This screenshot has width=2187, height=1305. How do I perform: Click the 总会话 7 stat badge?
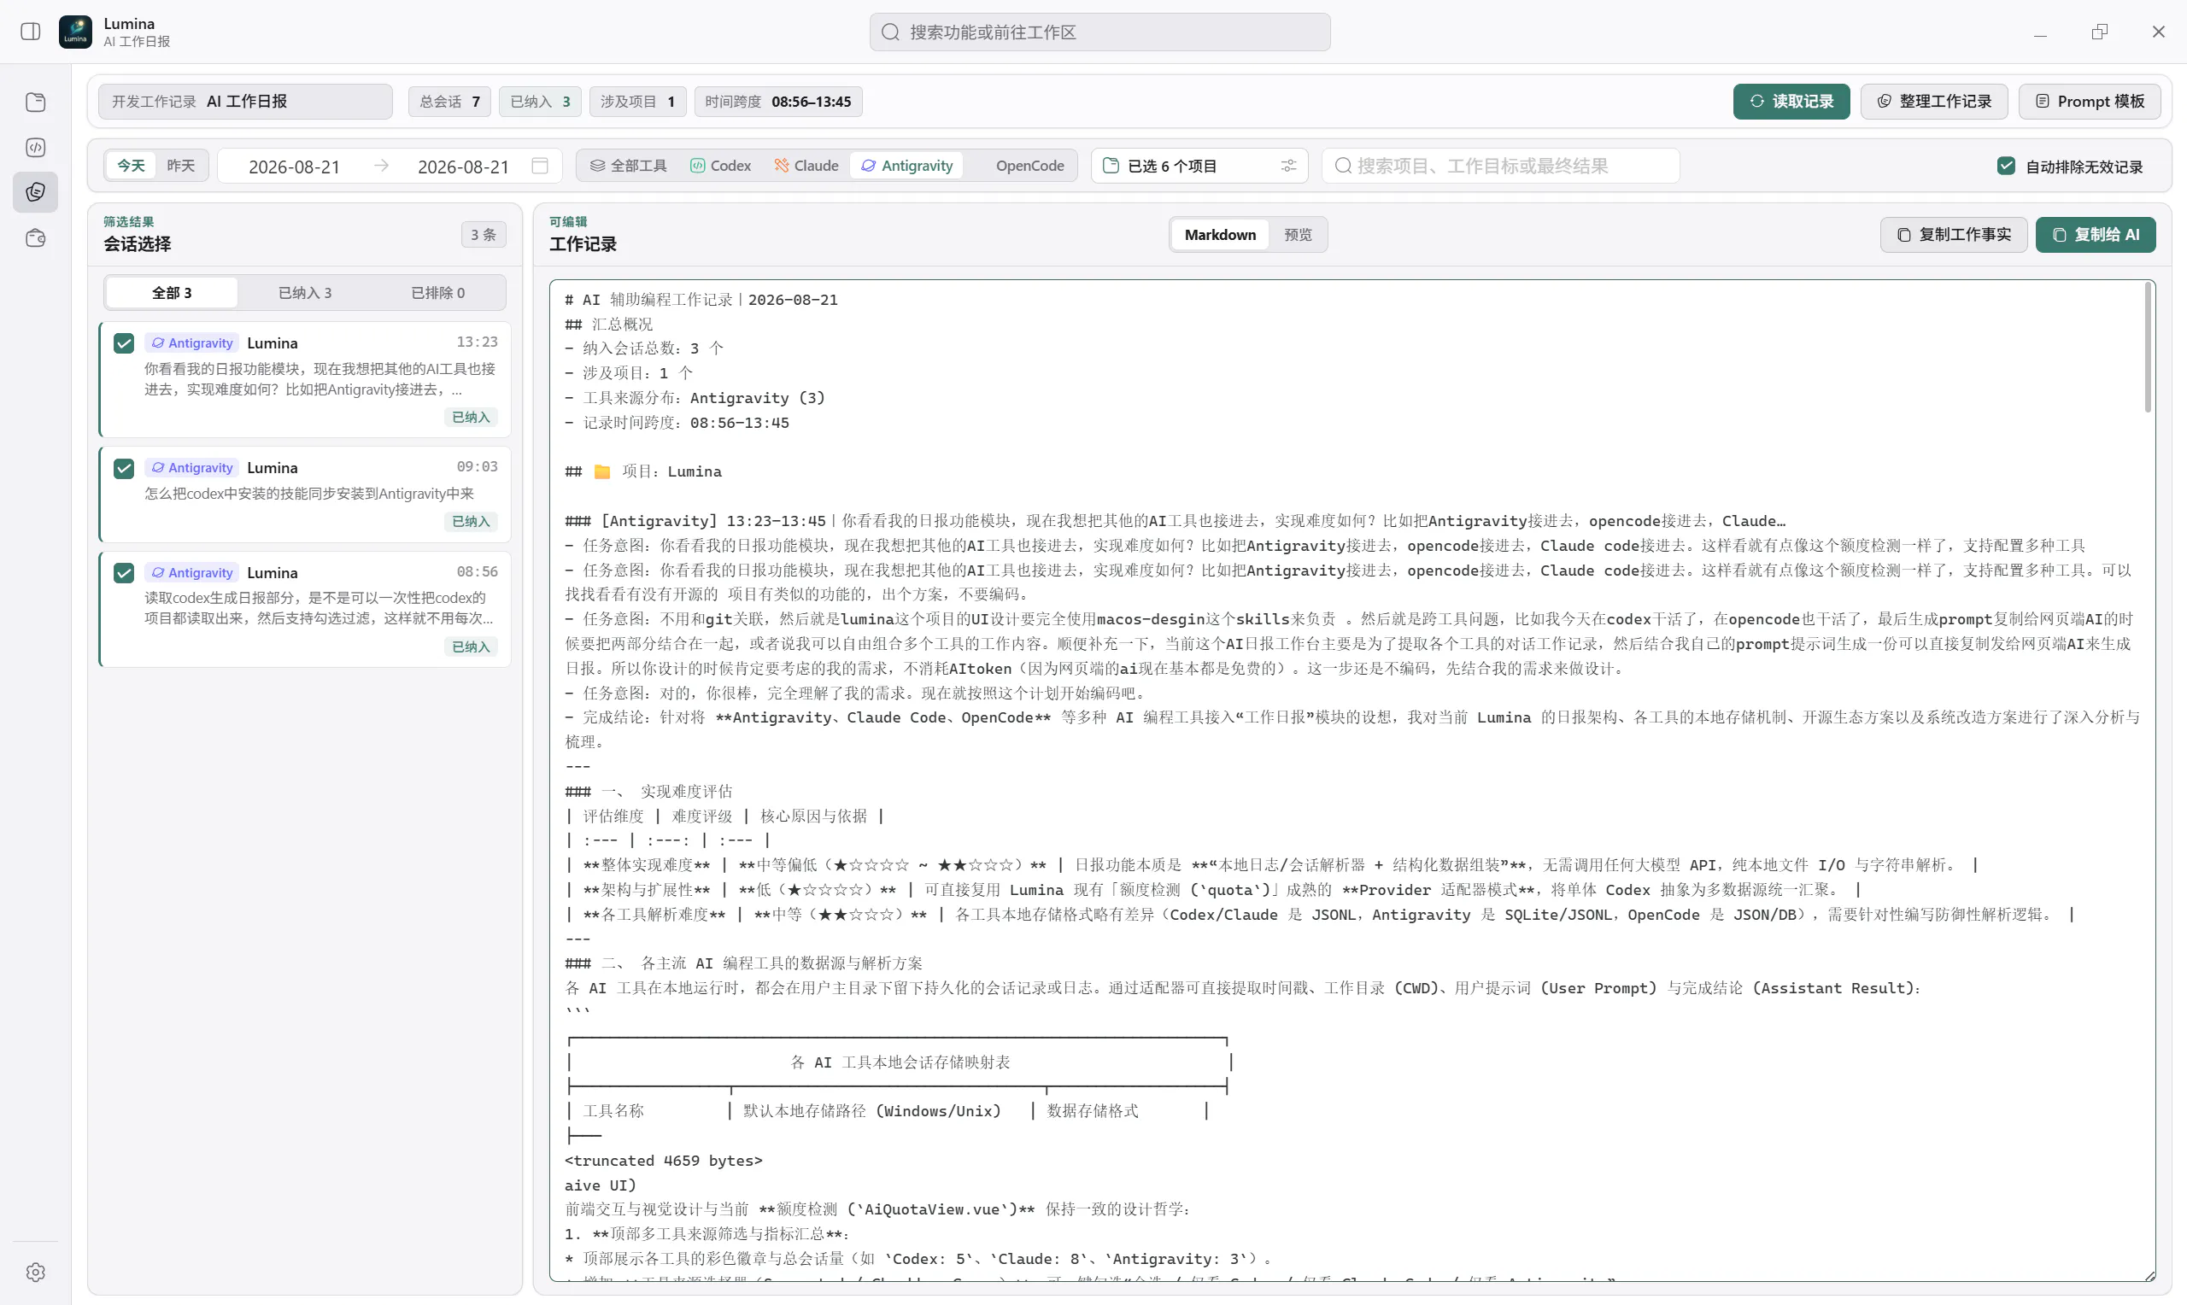coord(449,101)
